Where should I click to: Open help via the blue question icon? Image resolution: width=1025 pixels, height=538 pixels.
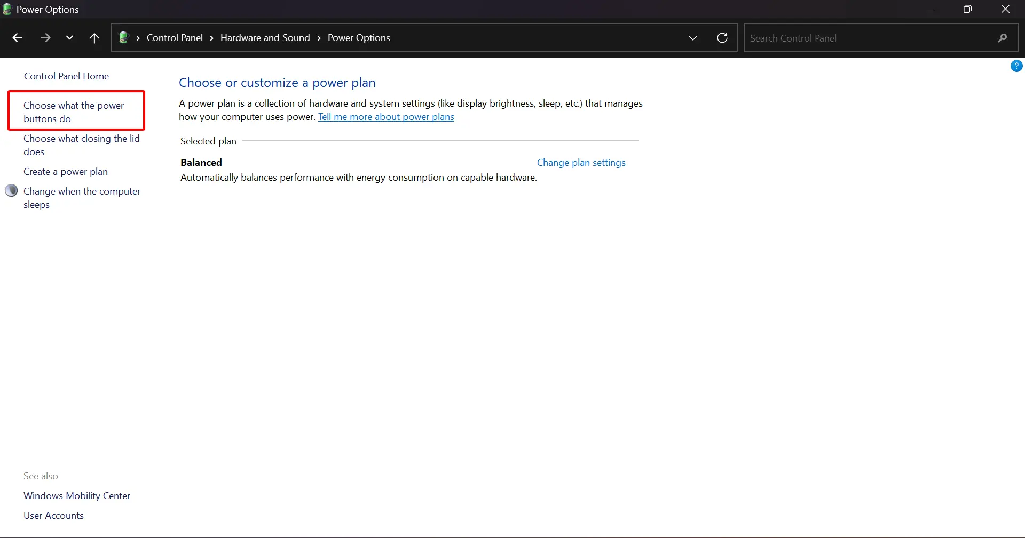(x=1016, y=66)
